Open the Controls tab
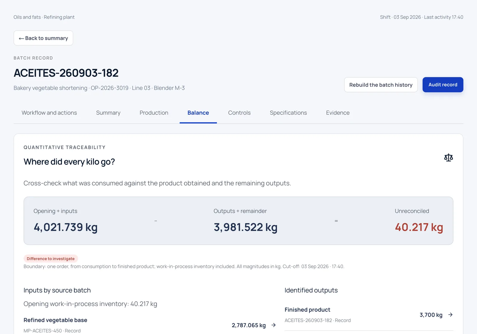The height and width of the screenshot is (334, 477). [x=239, y=113]
